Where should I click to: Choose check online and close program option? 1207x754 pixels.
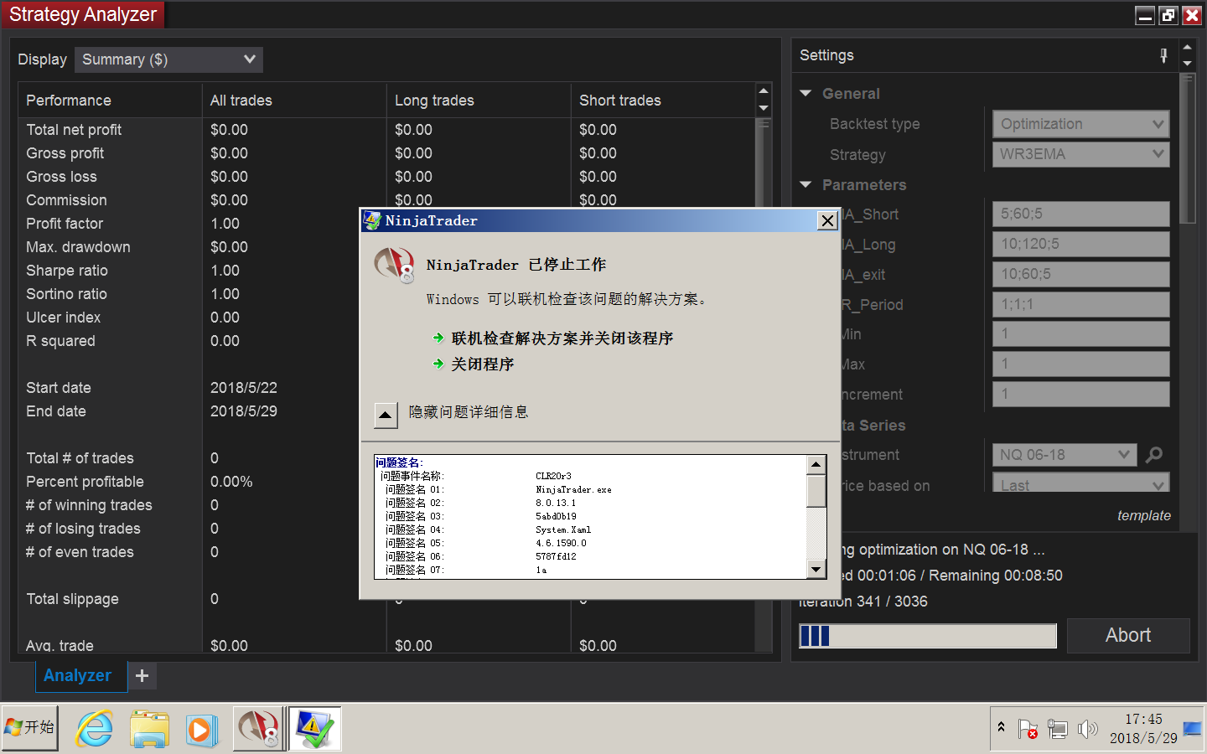[x=553, y=338]
